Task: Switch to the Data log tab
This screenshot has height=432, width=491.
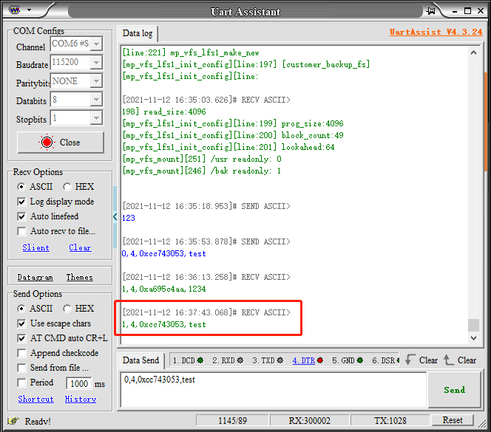Action: point(138,33)
